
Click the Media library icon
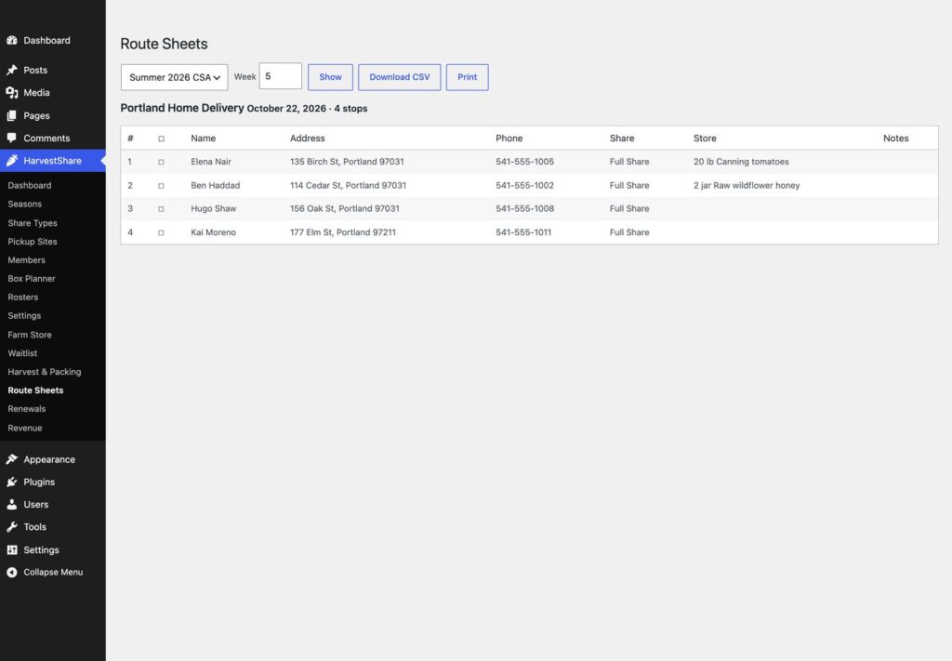coord(11,92)
